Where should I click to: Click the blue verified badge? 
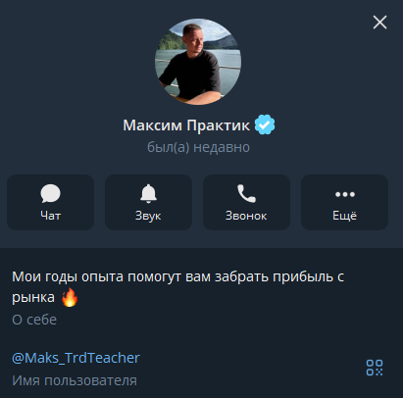(265, 124)
